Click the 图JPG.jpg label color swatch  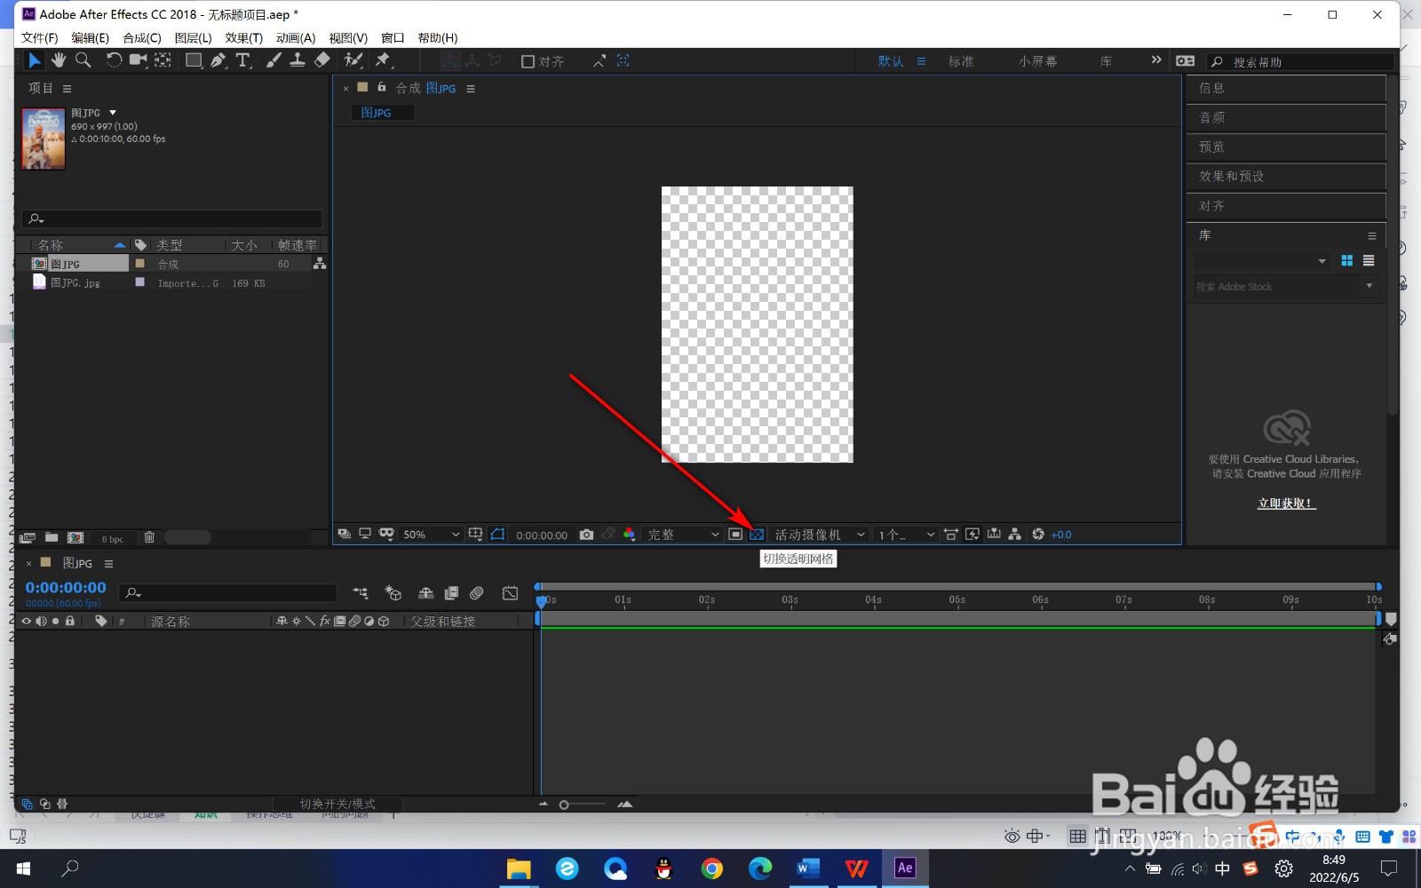coord(139,282)
